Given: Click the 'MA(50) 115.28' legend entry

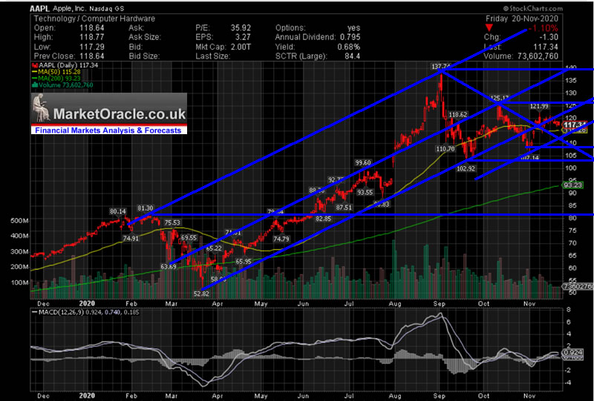Looking at the screenshot, I should pos(57,72).
